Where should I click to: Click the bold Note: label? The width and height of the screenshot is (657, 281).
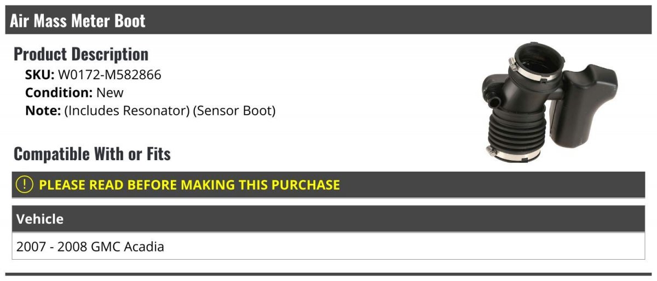[43, 111]
